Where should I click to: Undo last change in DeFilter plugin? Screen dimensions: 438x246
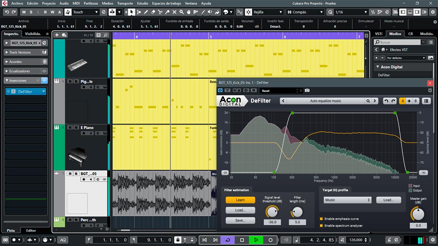[386, 101]
